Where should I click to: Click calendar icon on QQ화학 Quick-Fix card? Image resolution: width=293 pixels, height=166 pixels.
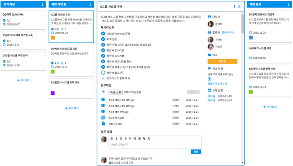(x=4, y=24)
